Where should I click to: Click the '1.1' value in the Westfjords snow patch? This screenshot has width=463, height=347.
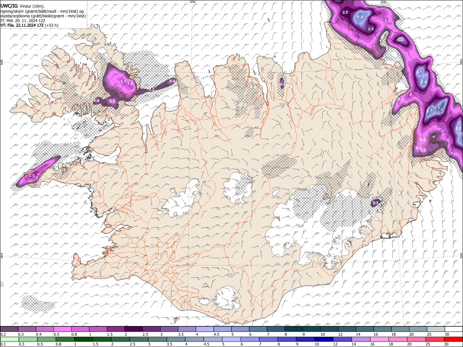coord(123,82)
